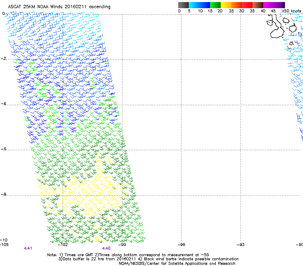303x266 pixels.
Task: Click the note line 'Times are GMT'
Action: coord(79,255)
